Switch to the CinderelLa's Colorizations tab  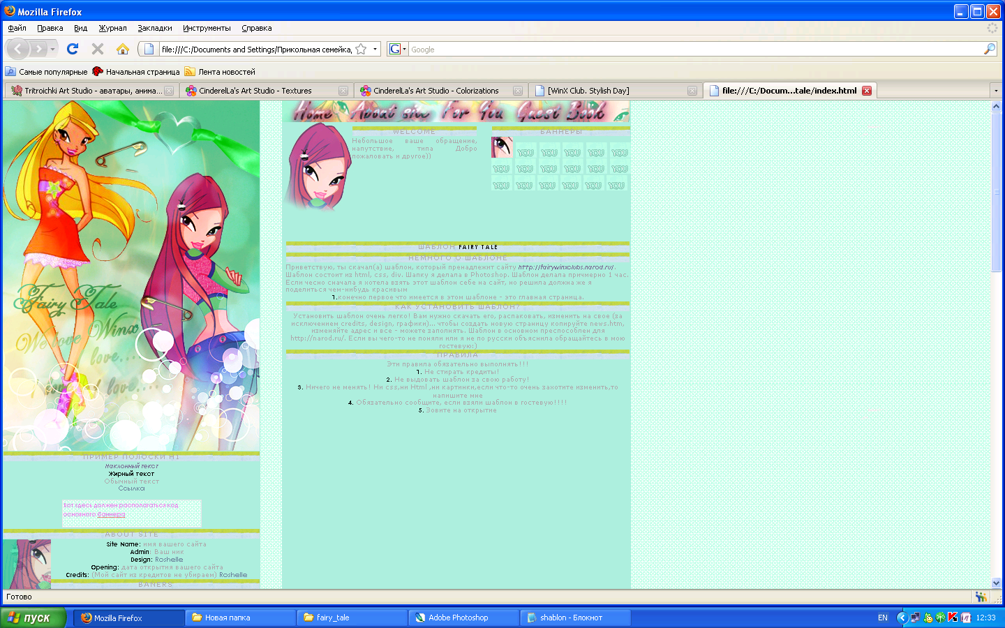[x=440, y=91]
